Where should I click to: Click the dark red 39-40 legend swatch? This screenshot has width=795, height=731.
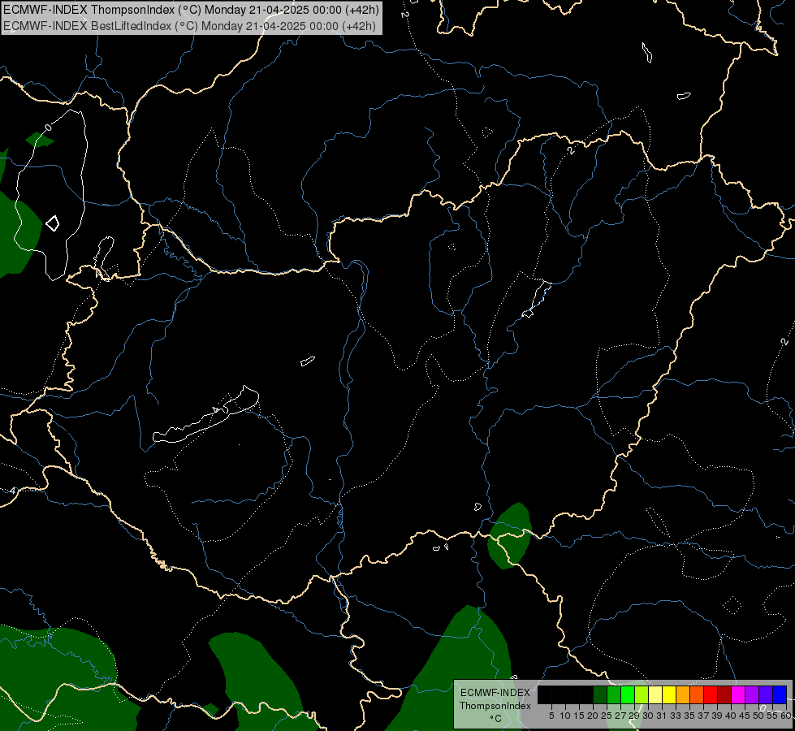tap(724, 694)
